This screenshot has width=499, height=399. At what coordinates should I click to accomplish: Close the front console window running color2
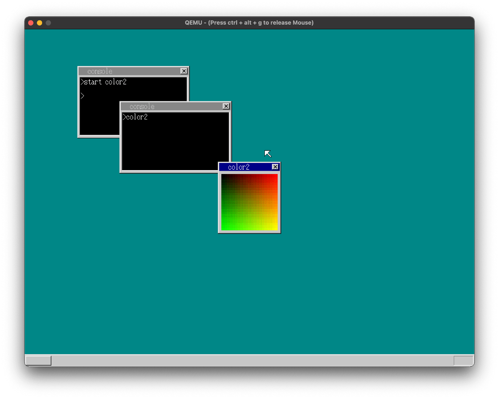pos(226,106)
